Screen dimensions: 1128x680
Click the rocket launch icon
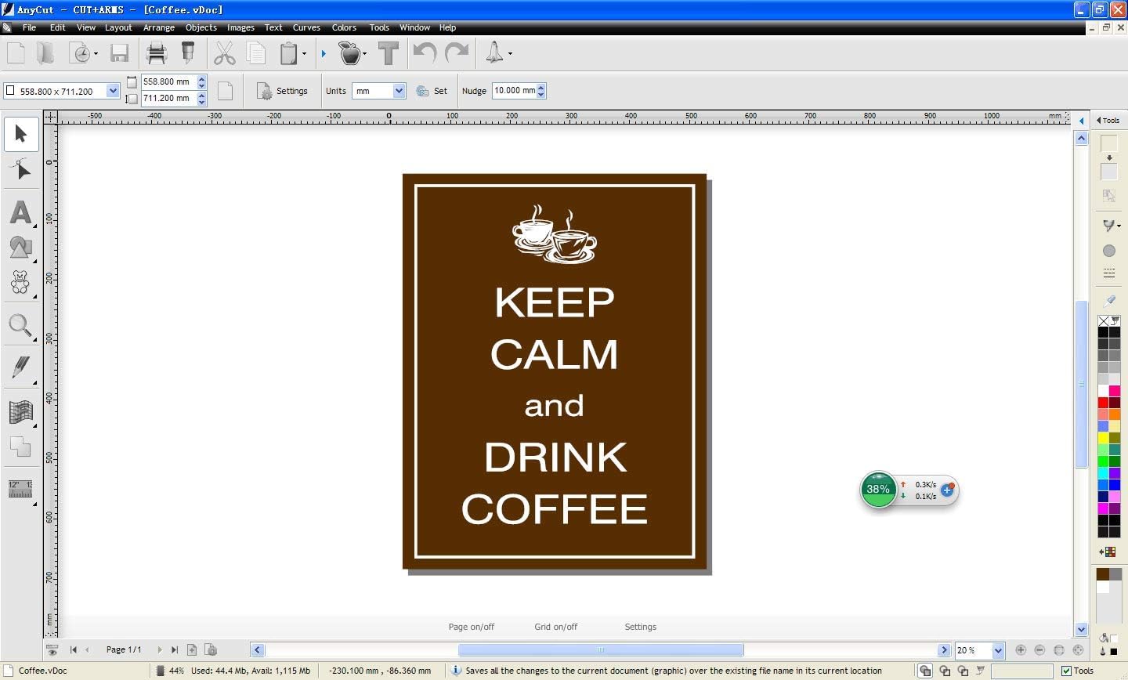pyautogui.click(x=494, y=53)
